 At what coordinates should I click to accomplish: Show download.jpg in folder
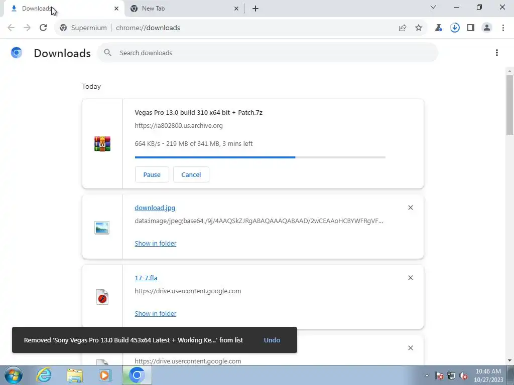156,243
